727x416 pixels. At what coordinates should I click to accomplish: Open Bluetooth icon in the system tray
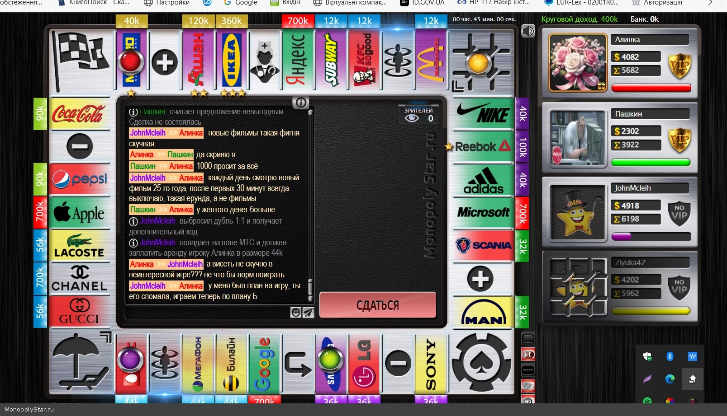[x=670, y=356]
